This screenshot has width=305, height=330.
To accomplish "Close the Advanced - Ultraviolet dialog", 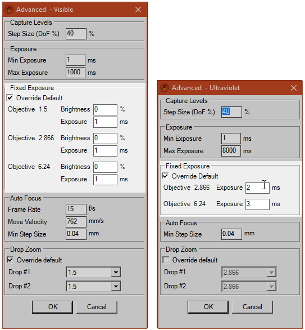I will [x=294, y=88].
